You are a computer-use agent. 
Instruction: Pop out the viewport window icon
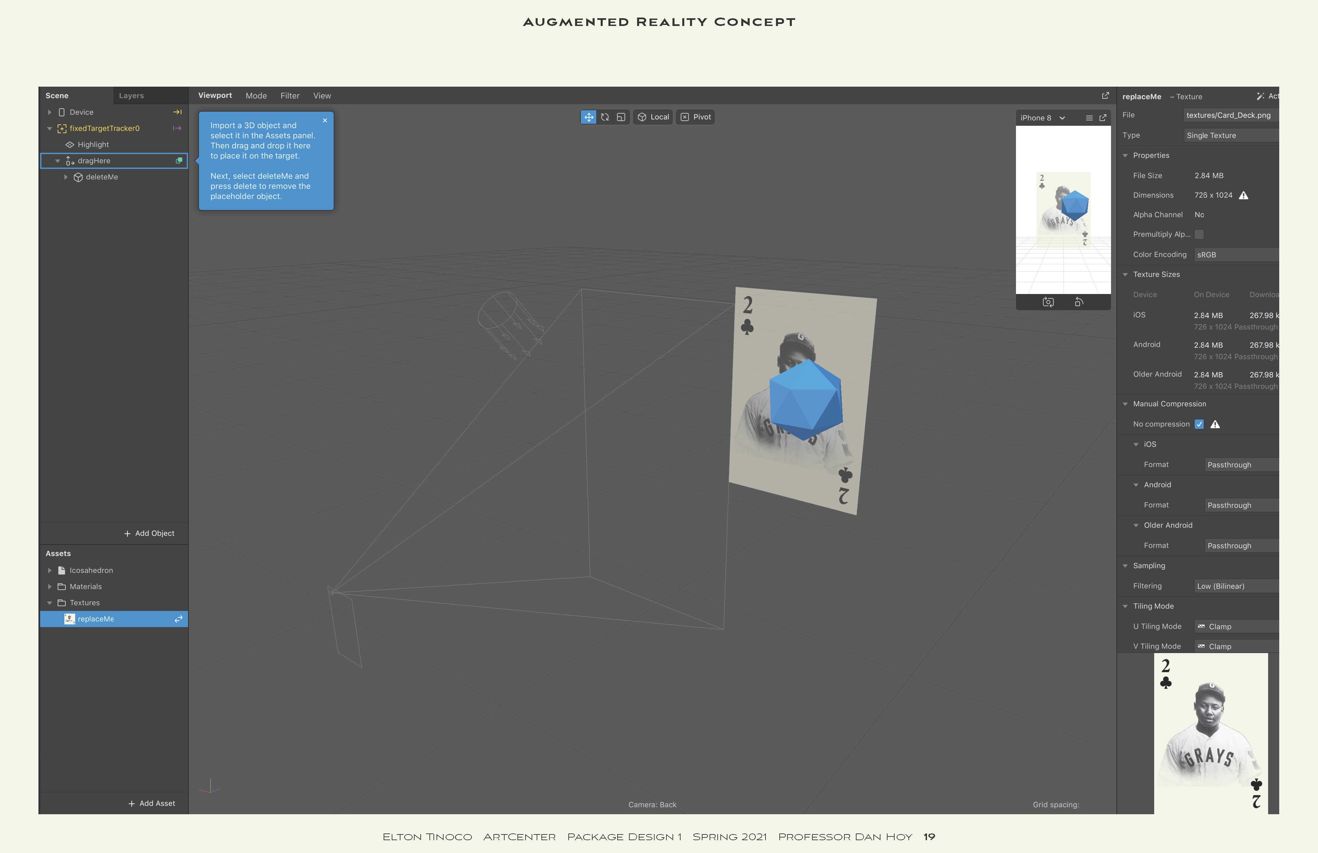(1105, 95)
